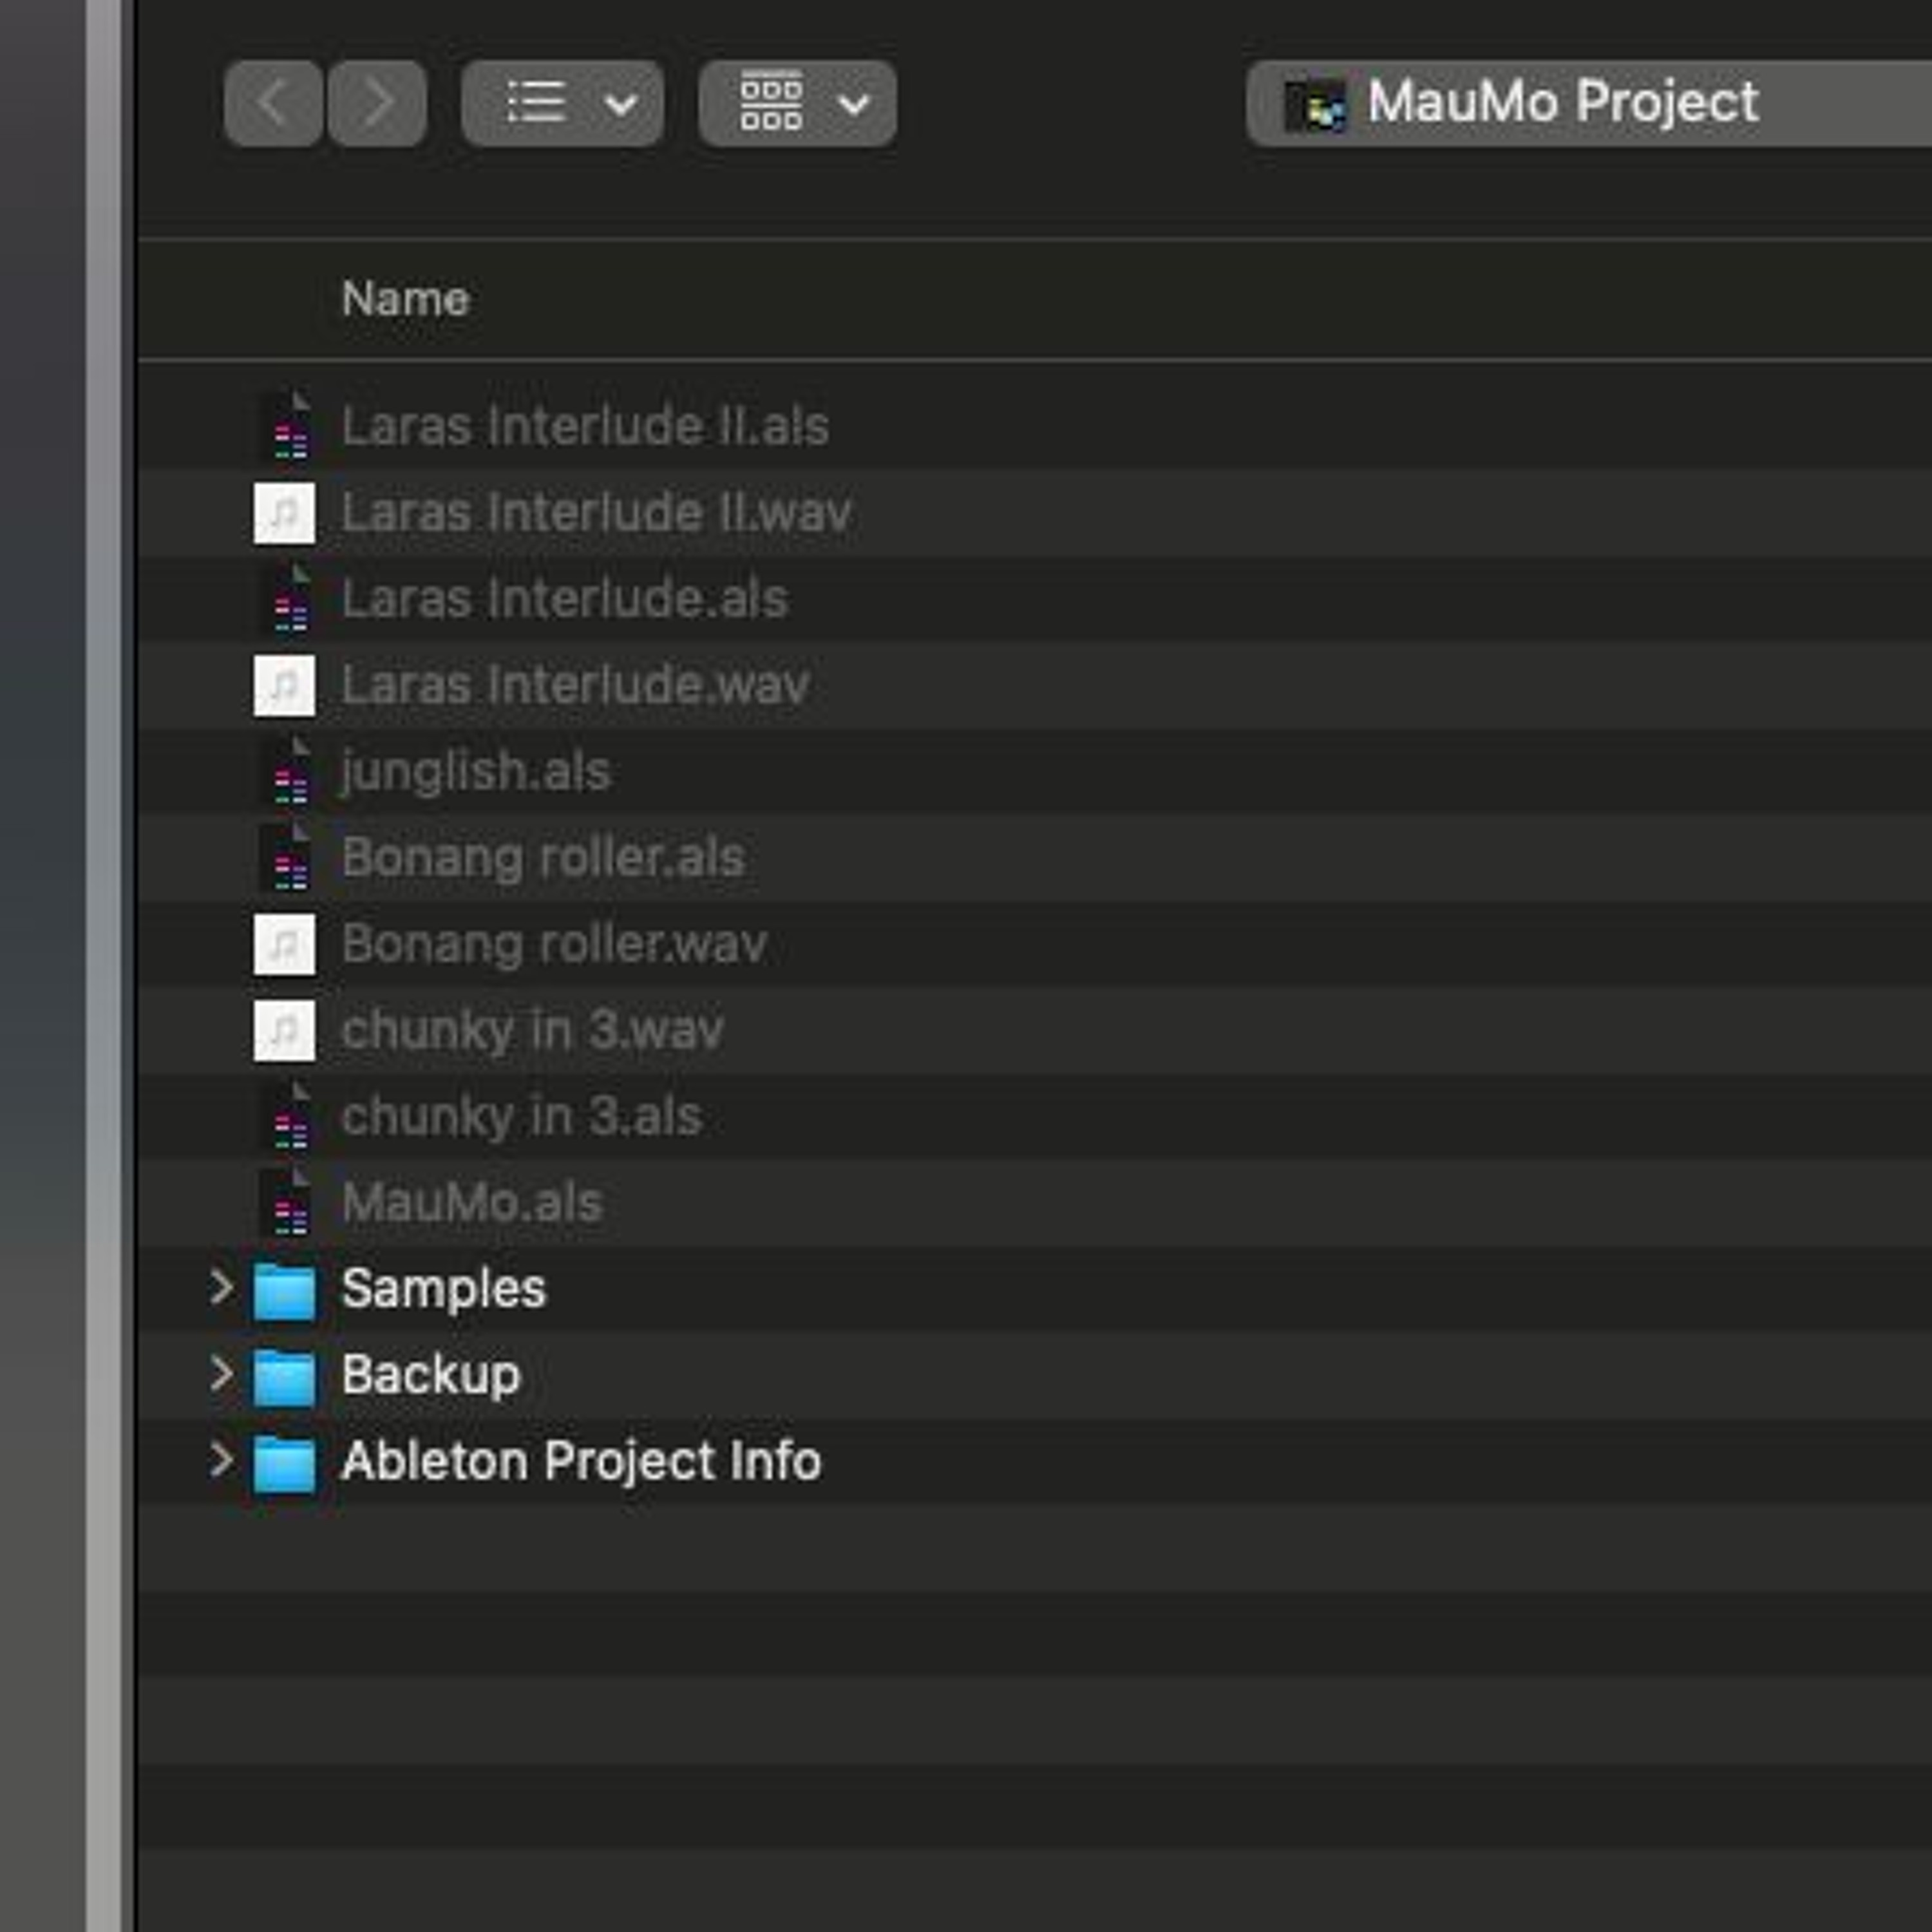Viewport: 1932px width, 1932px height.
Task: Select the Laras Interlude.wav file
Action: (x=575, y=686)
